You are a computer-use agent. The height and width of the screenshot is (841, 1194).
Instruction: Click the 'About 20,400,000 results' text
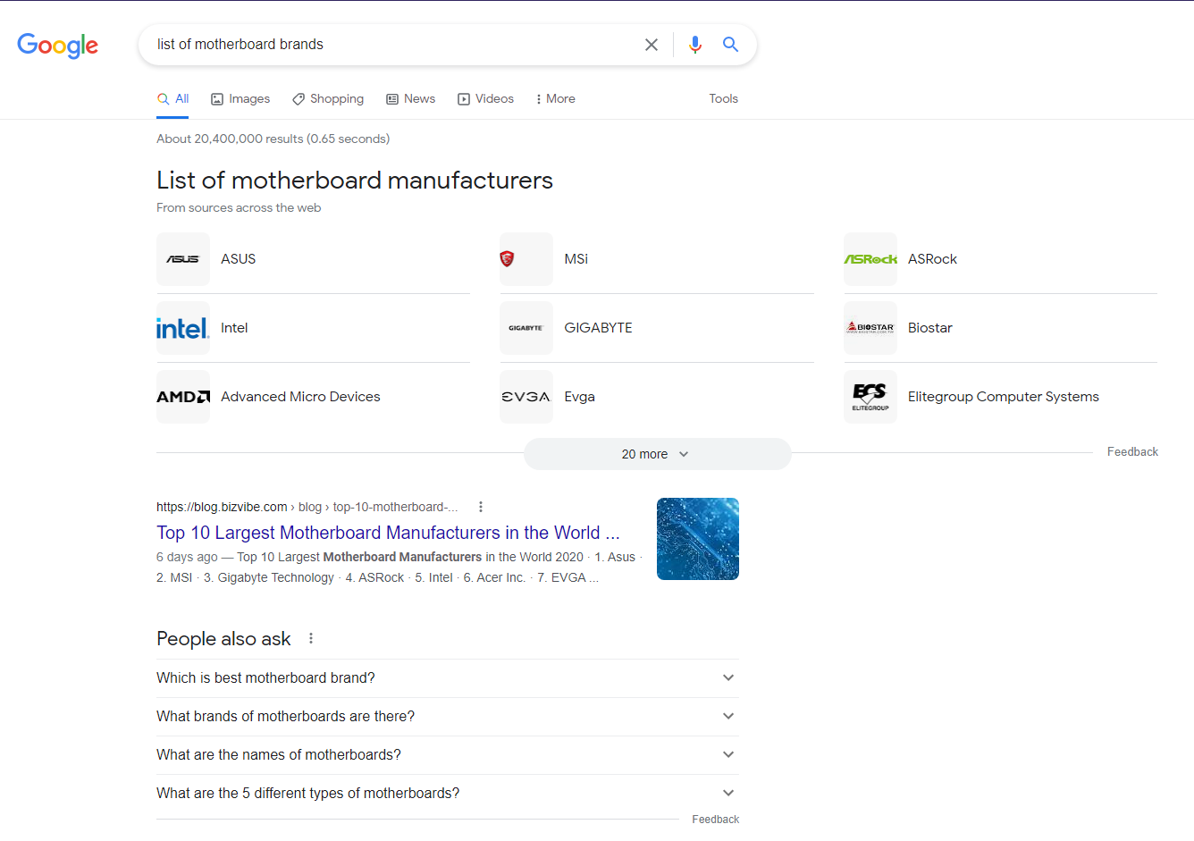pyautogui.click(x=273, y=139)
